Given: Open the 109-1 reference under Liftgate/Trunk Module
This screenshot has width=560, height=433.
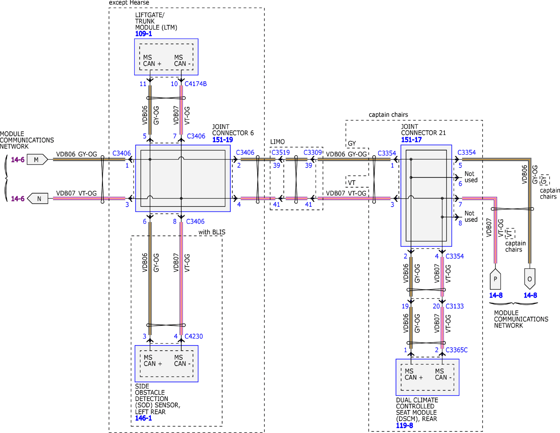Looking at the screenshot, I should point(144,34).
